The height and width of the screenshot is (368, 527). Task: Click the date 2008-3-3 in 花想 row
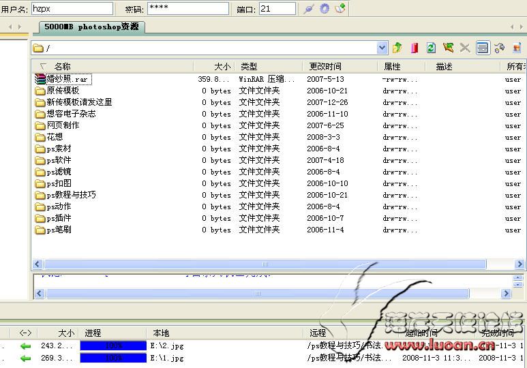[x=323, y=137]
